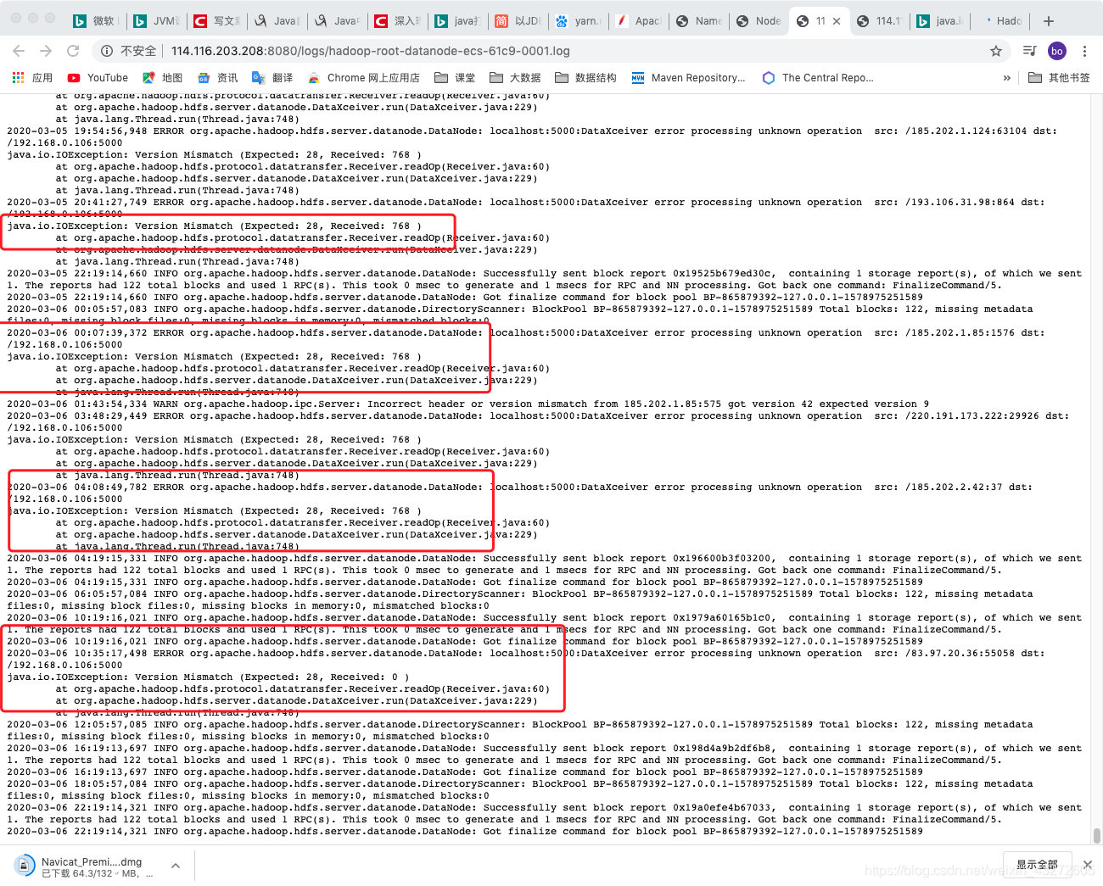This screenshot has width=1103, height=886.
Task: Expand the Navicat download options arrow
Action: click(x=176, y=866)
